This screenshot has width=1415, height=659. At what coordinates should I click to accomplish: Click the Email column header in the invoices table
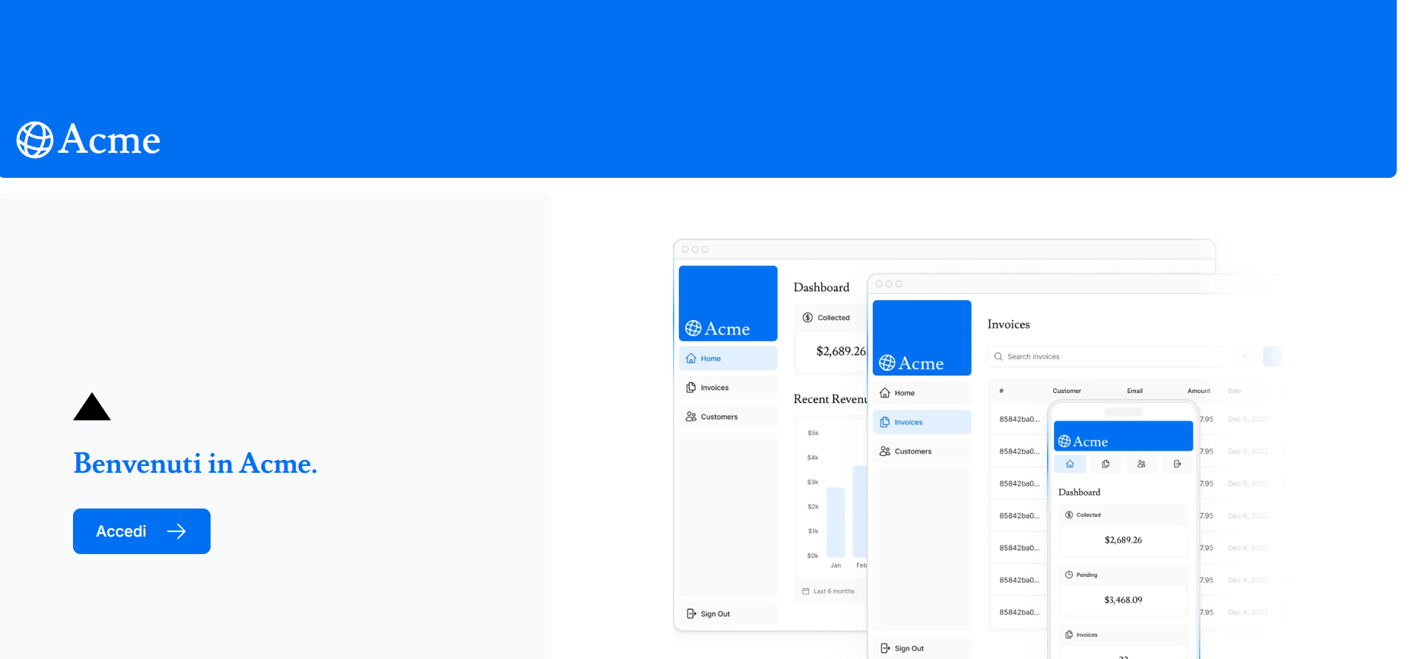1134,391
